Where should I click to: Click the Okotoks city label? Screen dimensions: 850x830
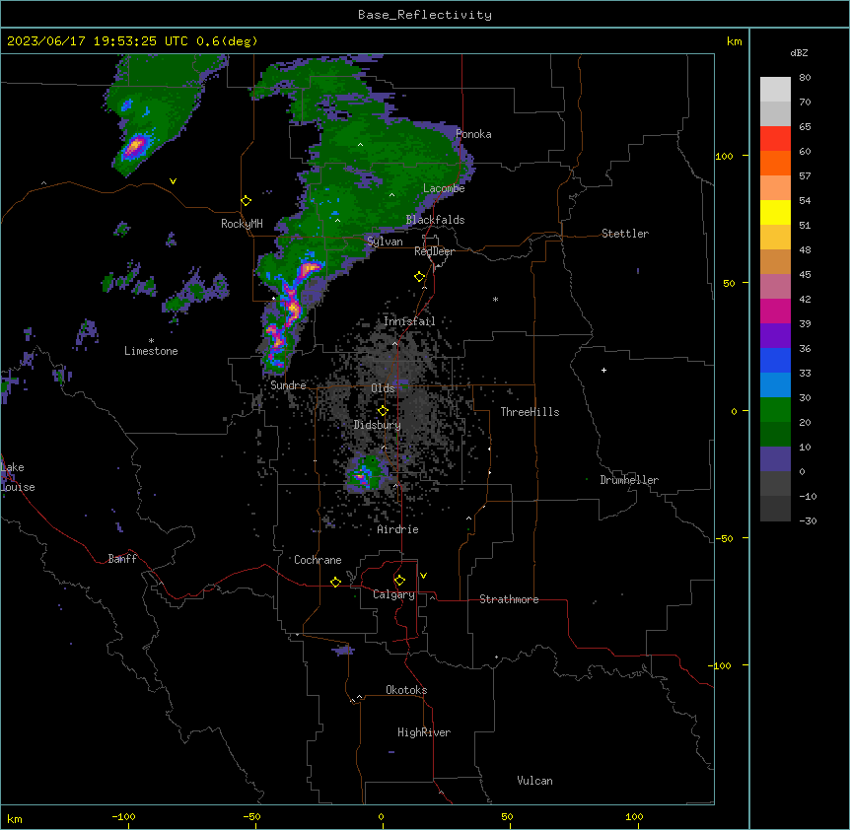click(x=406, y=690)
